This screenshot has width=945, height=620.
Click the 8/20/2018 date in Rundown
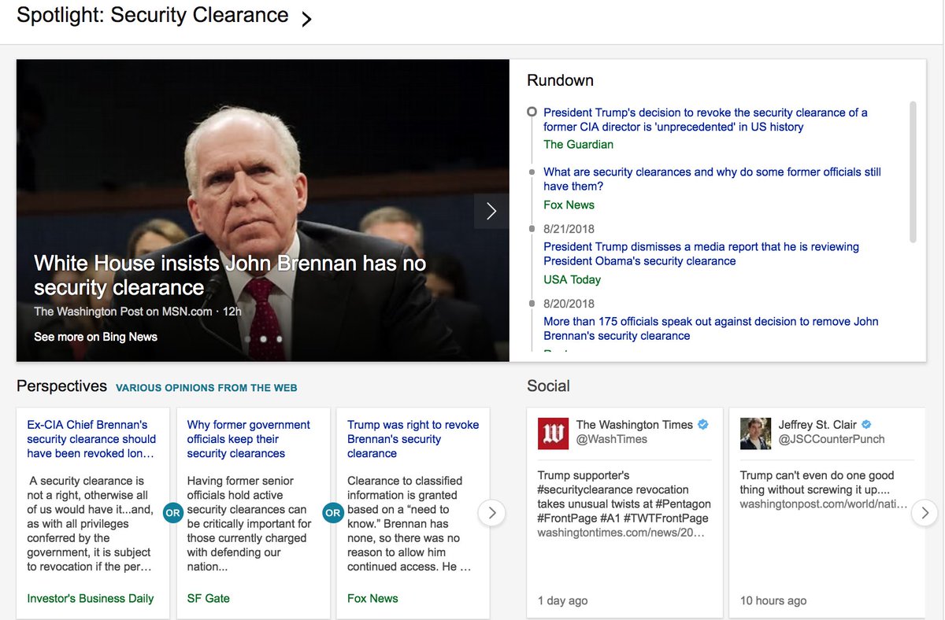(x=569, y=304)
